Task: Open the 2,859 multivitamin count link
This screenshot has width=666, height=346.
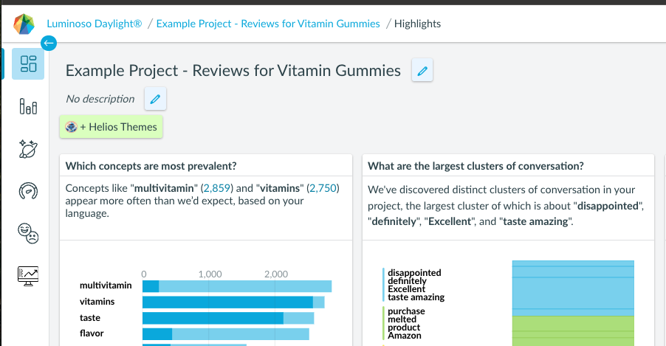Action: tap(216, 188)
